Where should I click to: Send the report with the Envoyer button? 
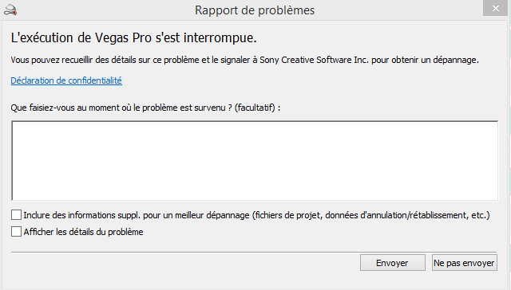tap(392, 263)
